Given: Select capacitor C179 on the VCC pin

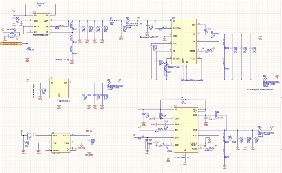Looking at the screenshot, I should click(151, 46).
